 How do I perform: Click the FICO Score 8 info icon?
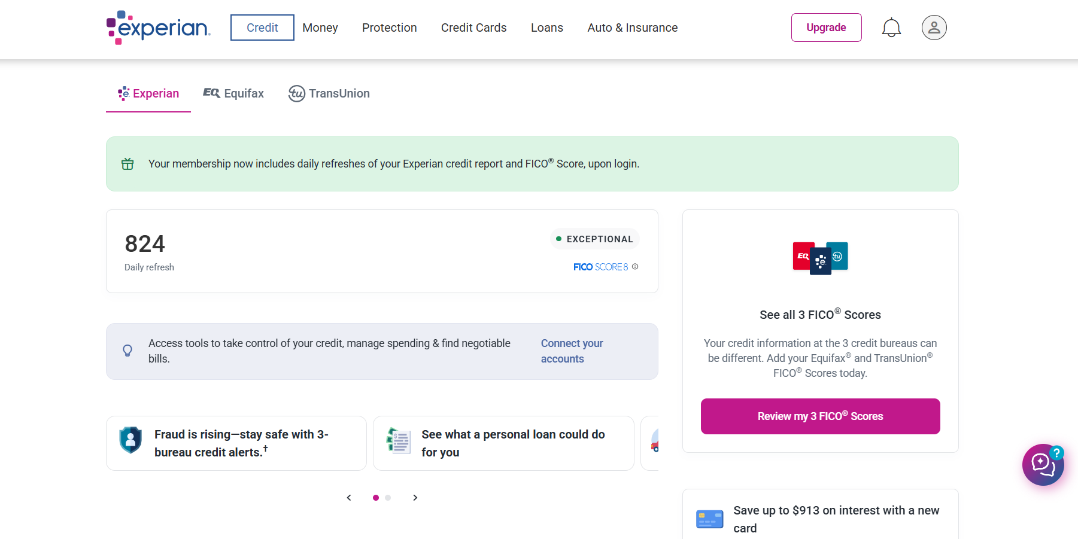[635, 267]
